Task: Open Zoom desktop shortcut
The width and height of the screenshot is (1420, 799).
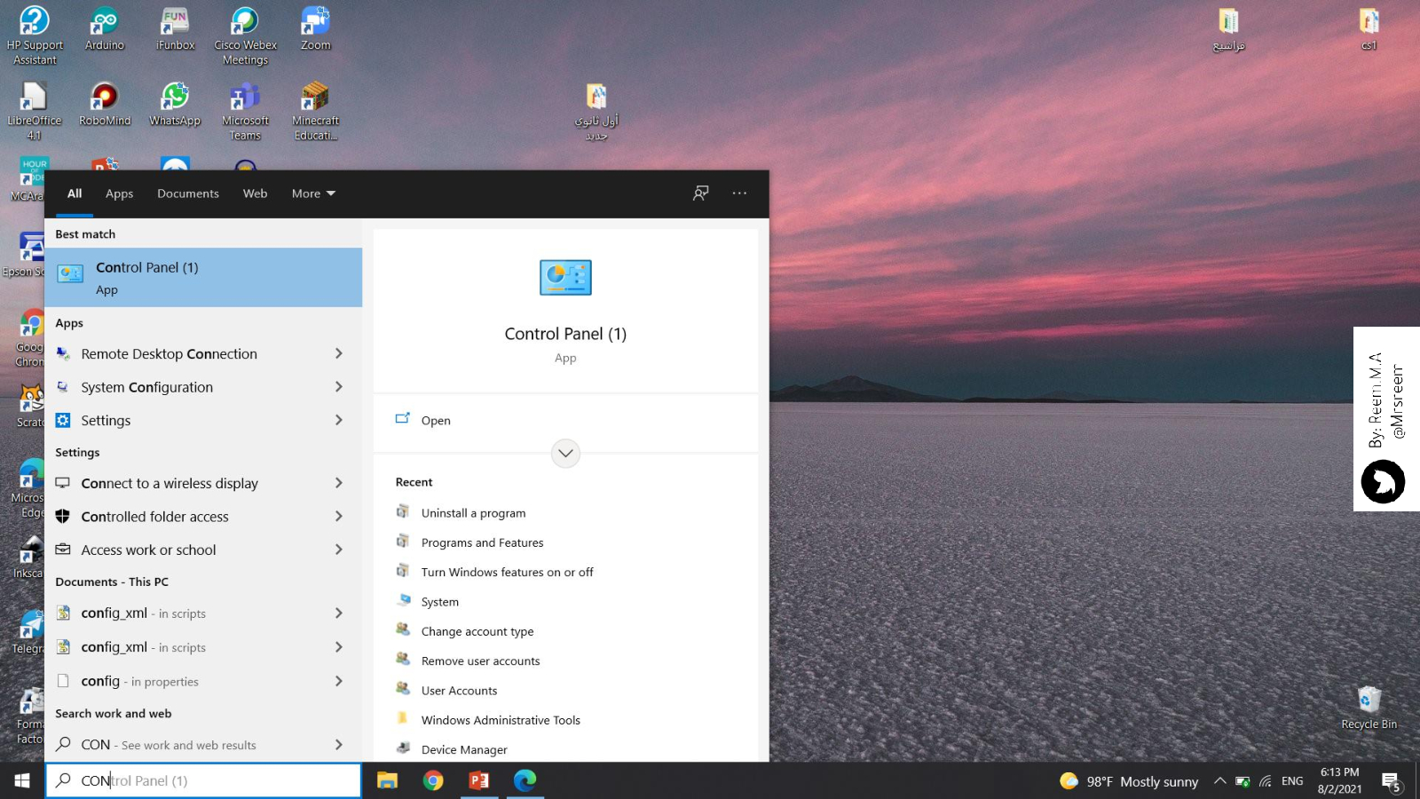Action: [x=315, y=28]
